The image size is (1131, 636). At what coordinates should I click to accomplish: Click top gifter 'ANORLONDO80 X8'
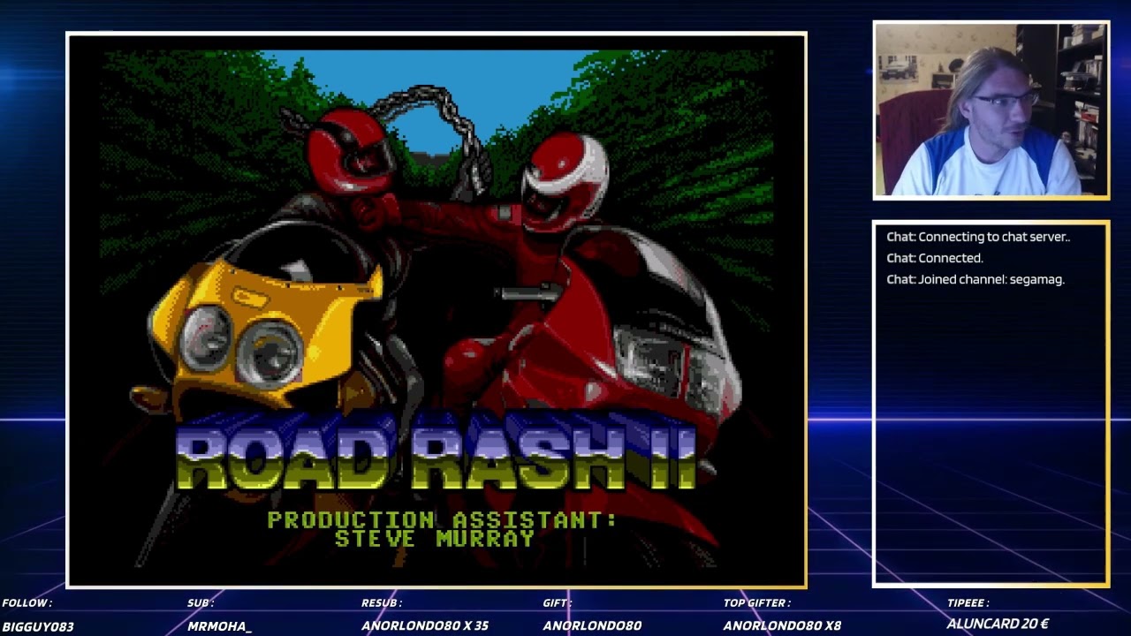pos(782,626)
